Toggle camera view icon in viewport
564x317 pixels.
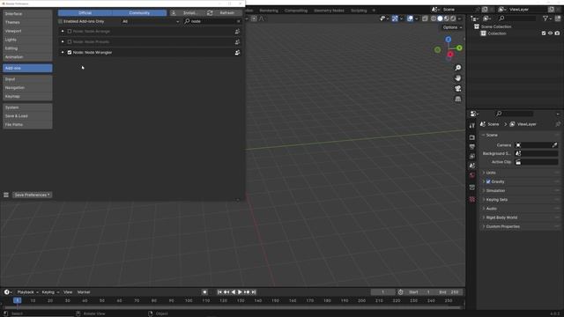coord(458,88)
